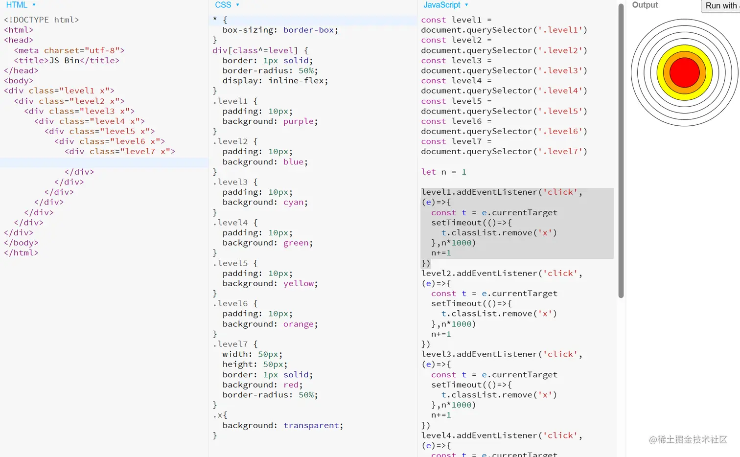
Task: Click the "background: blue;" declaration
Action: point(265,162)
